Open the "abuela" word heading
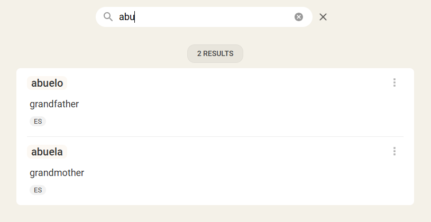 pos(47,152)
